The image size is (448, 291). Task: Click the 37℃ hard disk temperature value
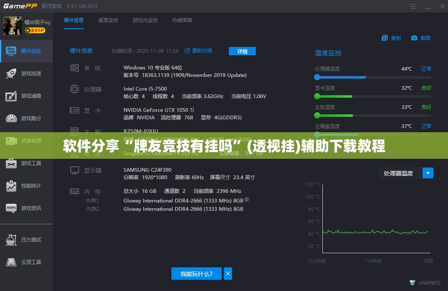(406, 126)
